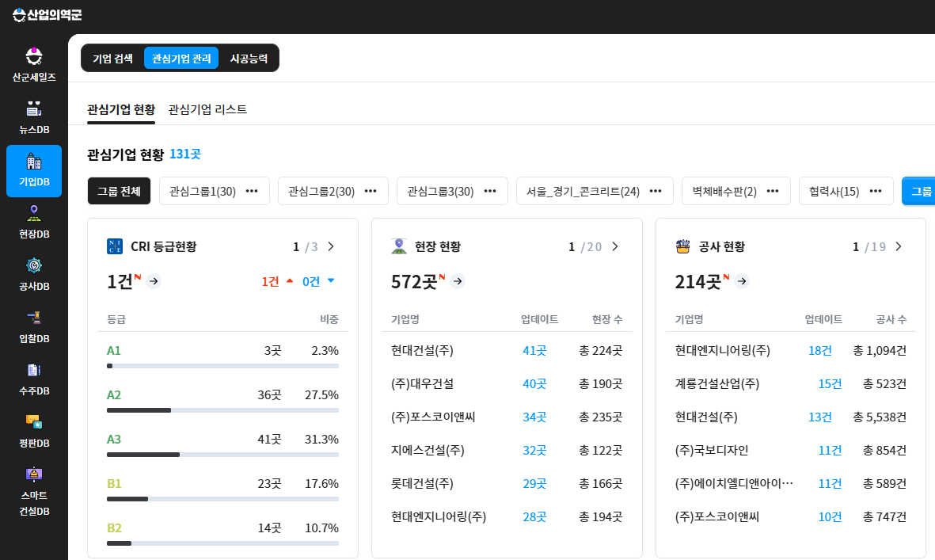Screen dimensions: 935x560
Task: Click the A3 grade progress bar
Action: click(222, 455)
